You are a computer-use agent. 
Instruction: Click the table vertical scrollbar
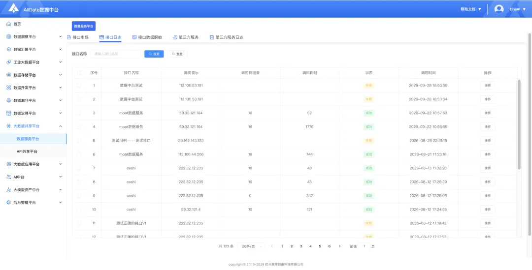coord(519,124)
